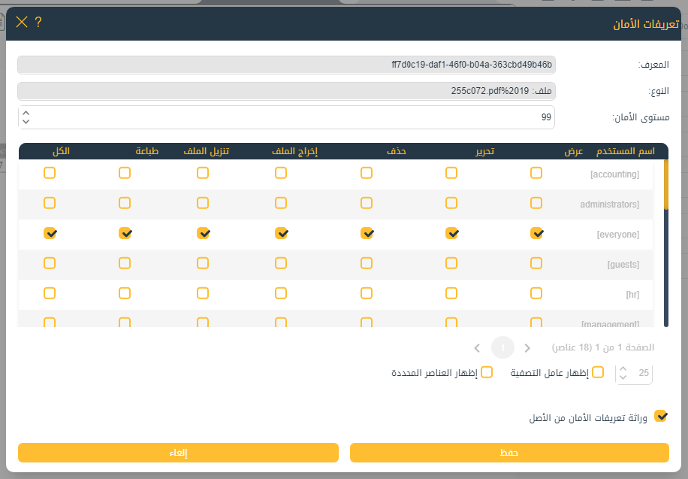688x479 pixels.
Task: Increase page size from 25
Action: 623,368
